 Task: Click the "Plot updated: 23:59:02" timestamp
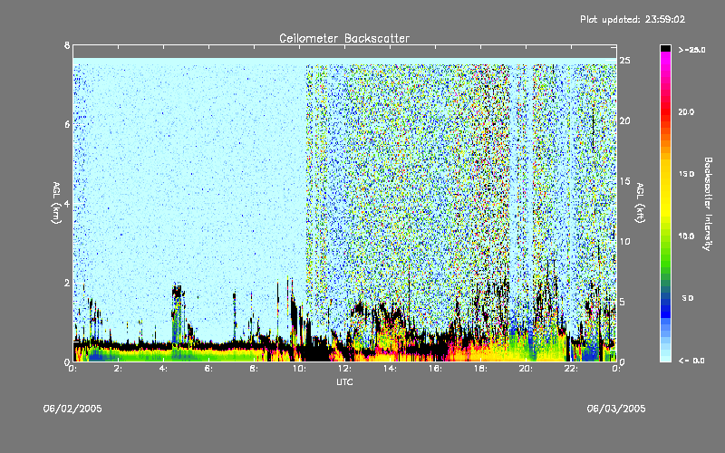click(x=633, y=19)
